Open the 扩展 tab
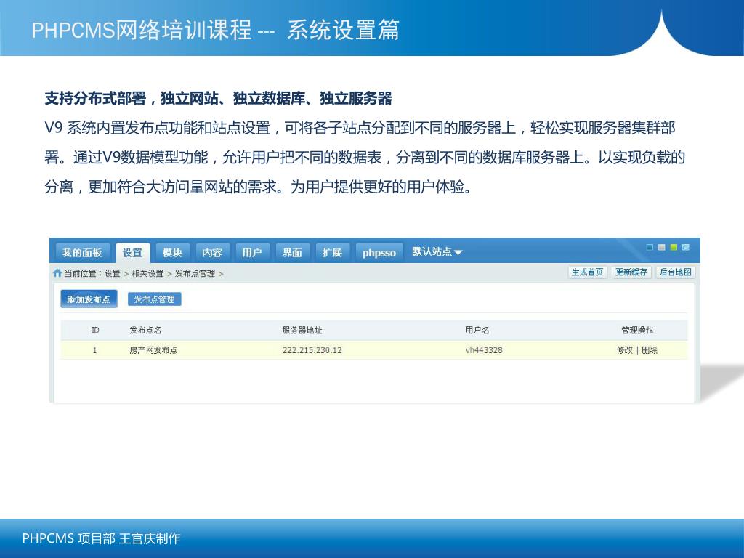Viewport: 744px width, 558px height. click(332, 253)
